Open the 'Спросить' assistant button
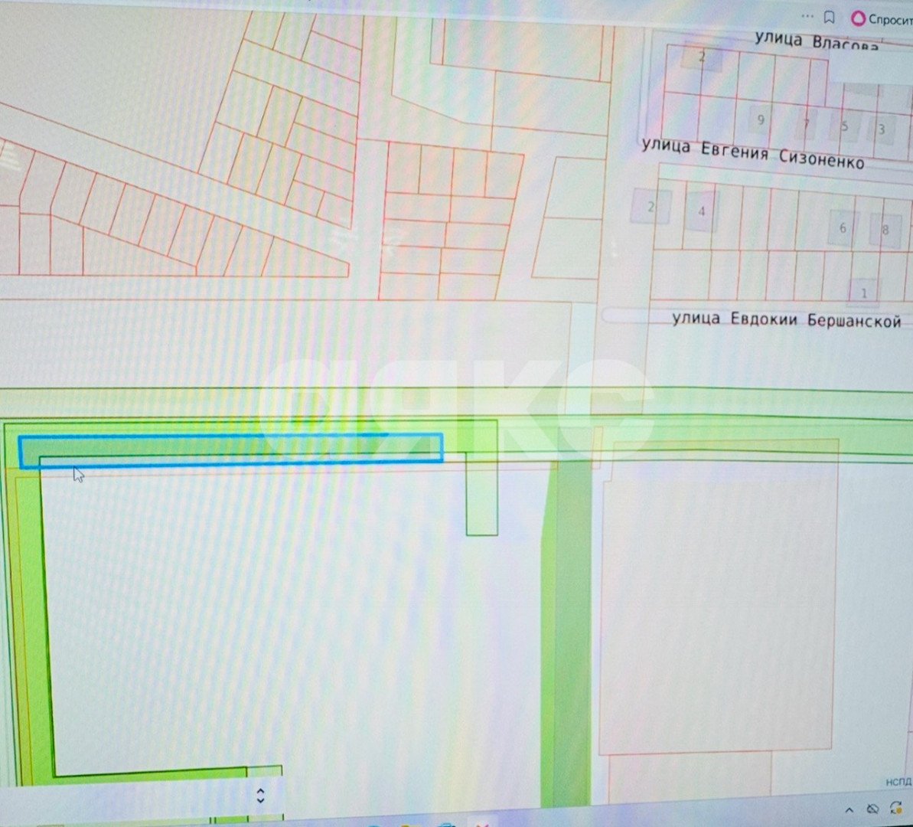Screen dimensions: 913x827 click(889, 20)
